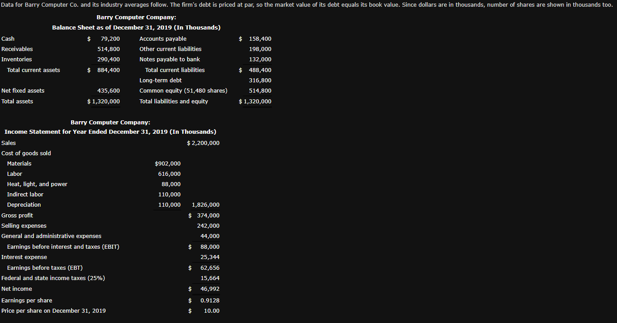This screenshot has height=323, width=617.
Task: Click the 'Sales' row label
Action: [x=8, y=143]
